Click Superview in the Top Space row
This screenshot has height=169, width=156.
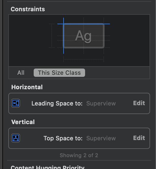click(101, 138)
